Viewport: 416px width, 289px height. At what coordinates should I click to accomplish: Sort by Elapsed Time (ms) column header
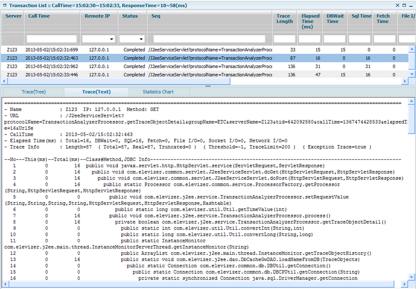309,21
